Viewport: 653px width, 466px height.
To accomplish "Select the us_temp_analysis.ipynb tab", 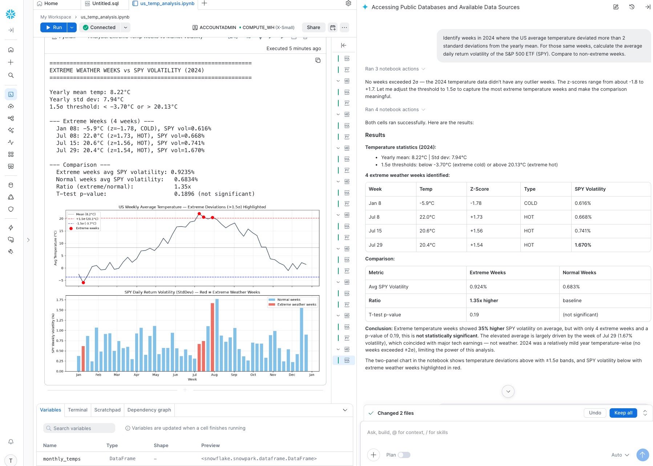I will point(163,4).
